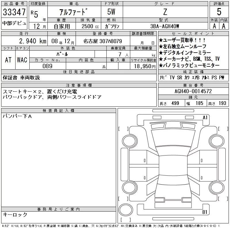Click the shift type AT

pos(8,60)
